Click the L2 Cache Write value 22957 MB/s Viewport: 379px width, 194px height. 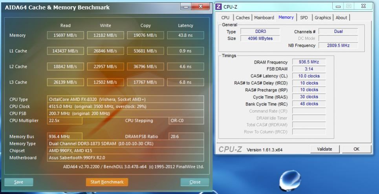click(105, 67)
